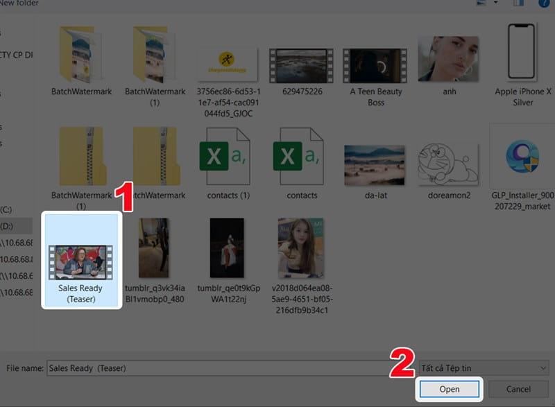Viewport: 555px width, 407px height.
Task: Click the Open button
Action: [449, 389]
